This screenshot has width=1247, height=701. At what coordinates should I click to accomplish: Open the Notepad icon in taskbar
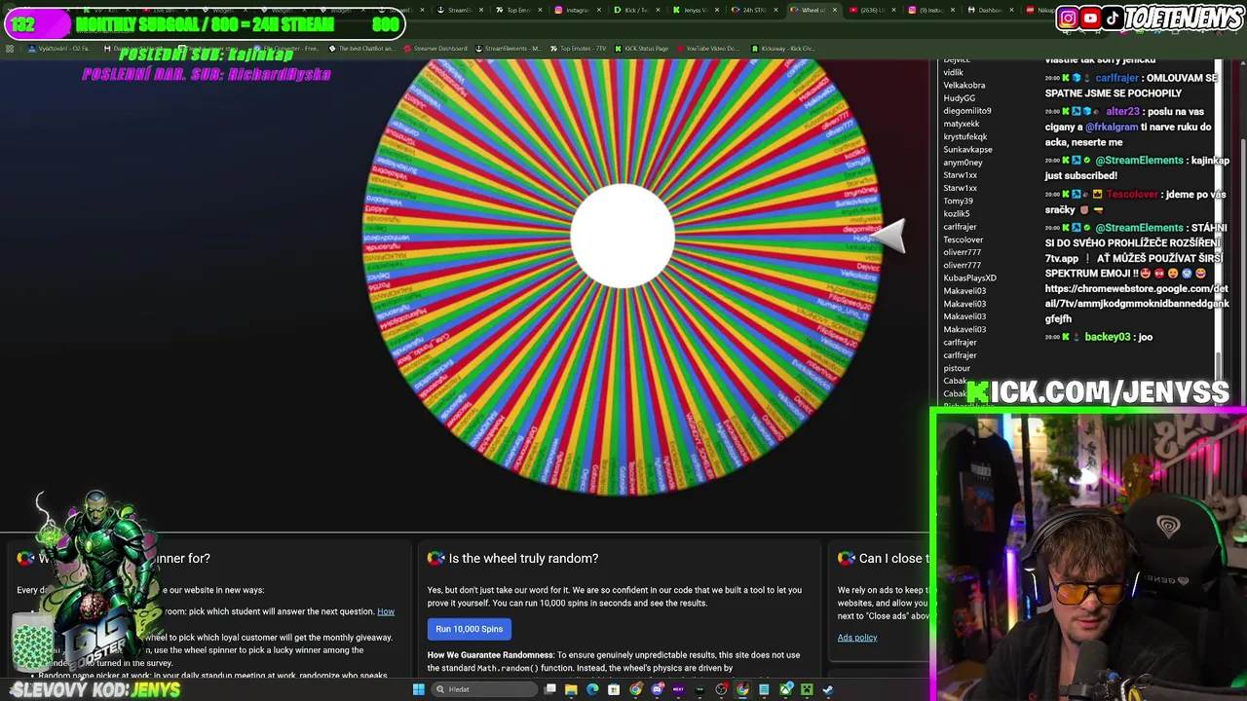(x=764, y=689)
